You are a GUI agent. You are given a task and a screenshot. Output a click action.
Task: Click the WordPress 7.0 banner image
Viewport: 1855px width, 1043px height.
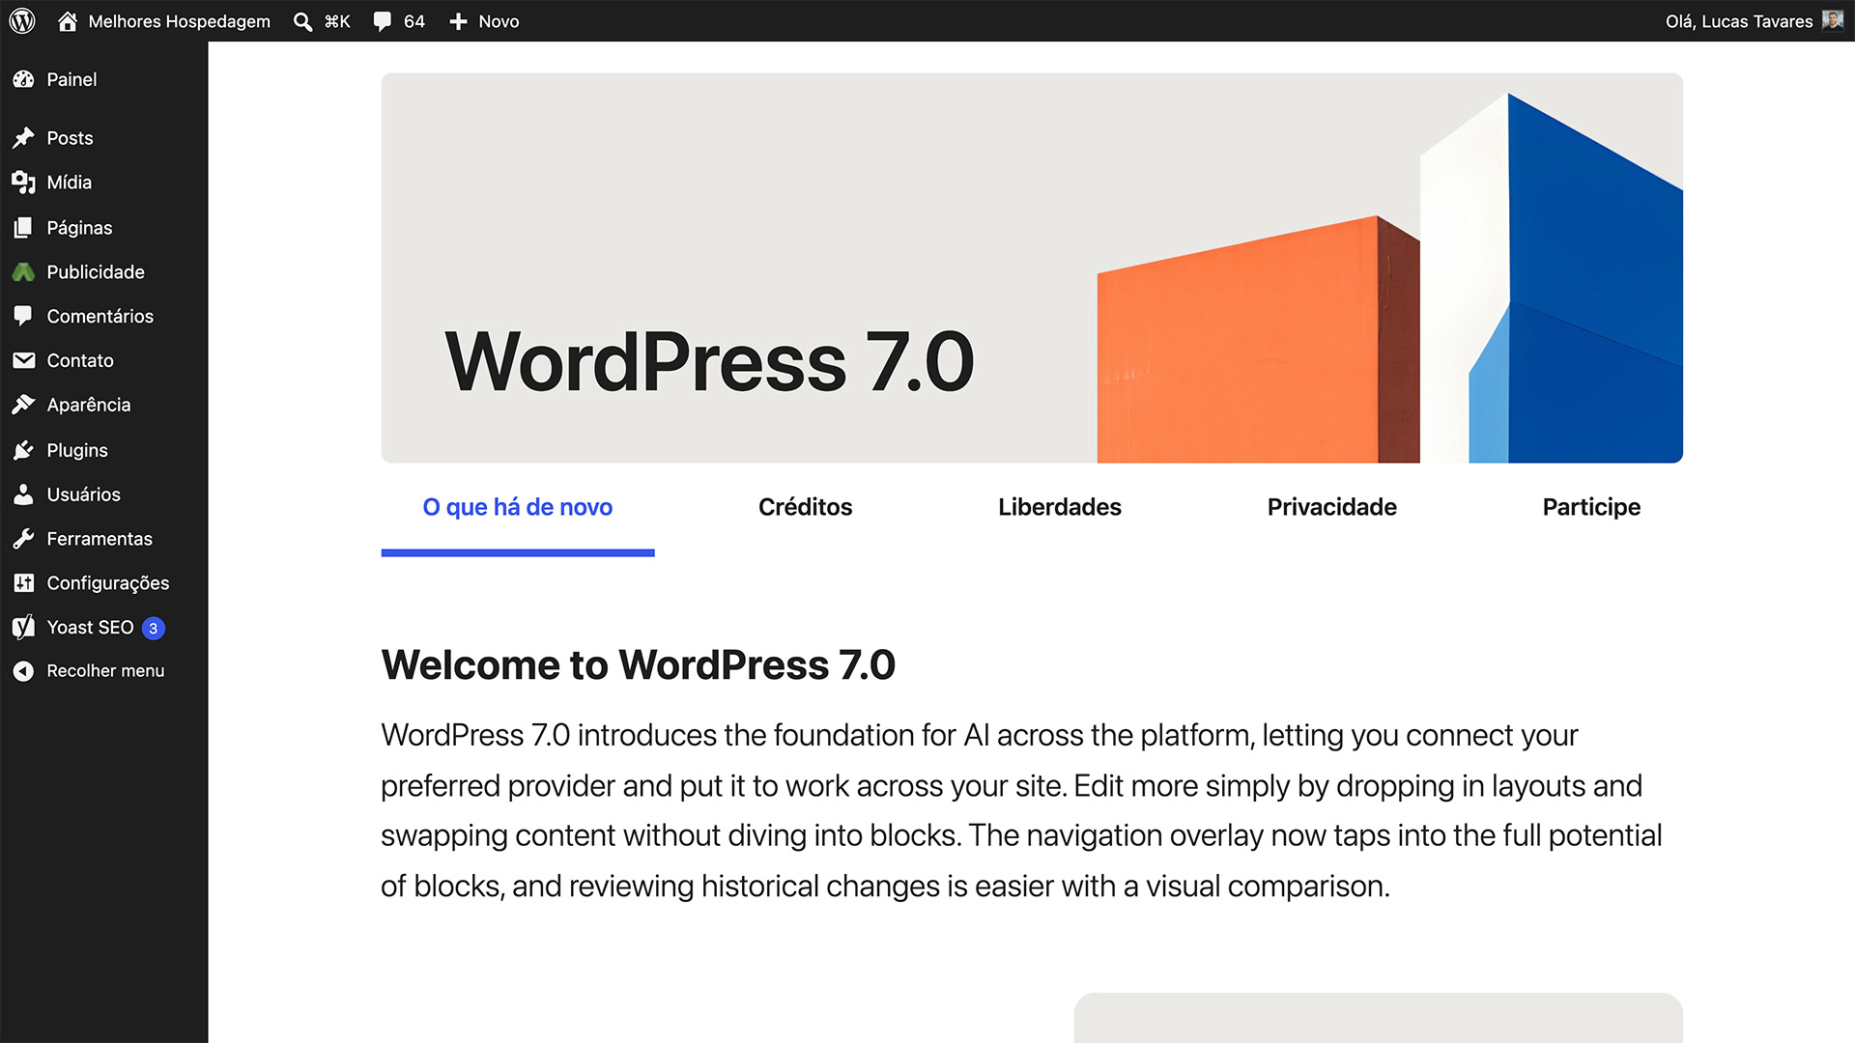point(1032,268)
